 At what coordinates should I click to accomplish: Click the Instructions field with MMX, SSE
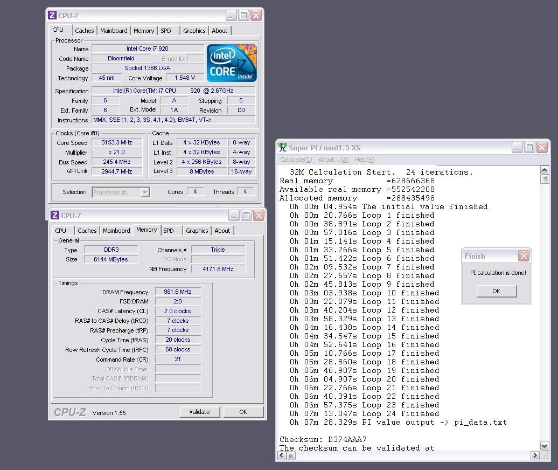(x=173, y=120)
